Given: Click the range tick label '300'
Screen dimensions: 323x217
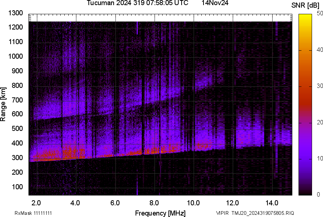Looking at the screenshot, I should (x=17, y=158).
